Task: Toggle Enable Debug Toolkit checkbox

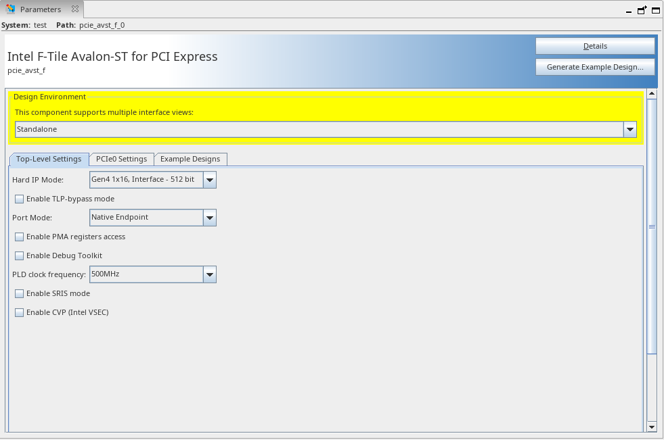Action: point(19,255)
